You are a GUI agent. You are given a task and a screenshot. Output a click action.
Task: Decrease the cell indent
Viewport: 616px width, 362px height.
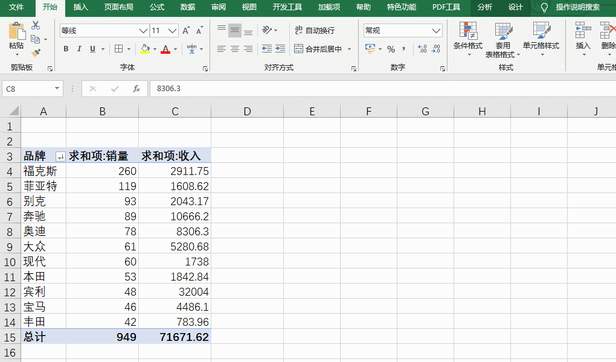tap(267, 49)
